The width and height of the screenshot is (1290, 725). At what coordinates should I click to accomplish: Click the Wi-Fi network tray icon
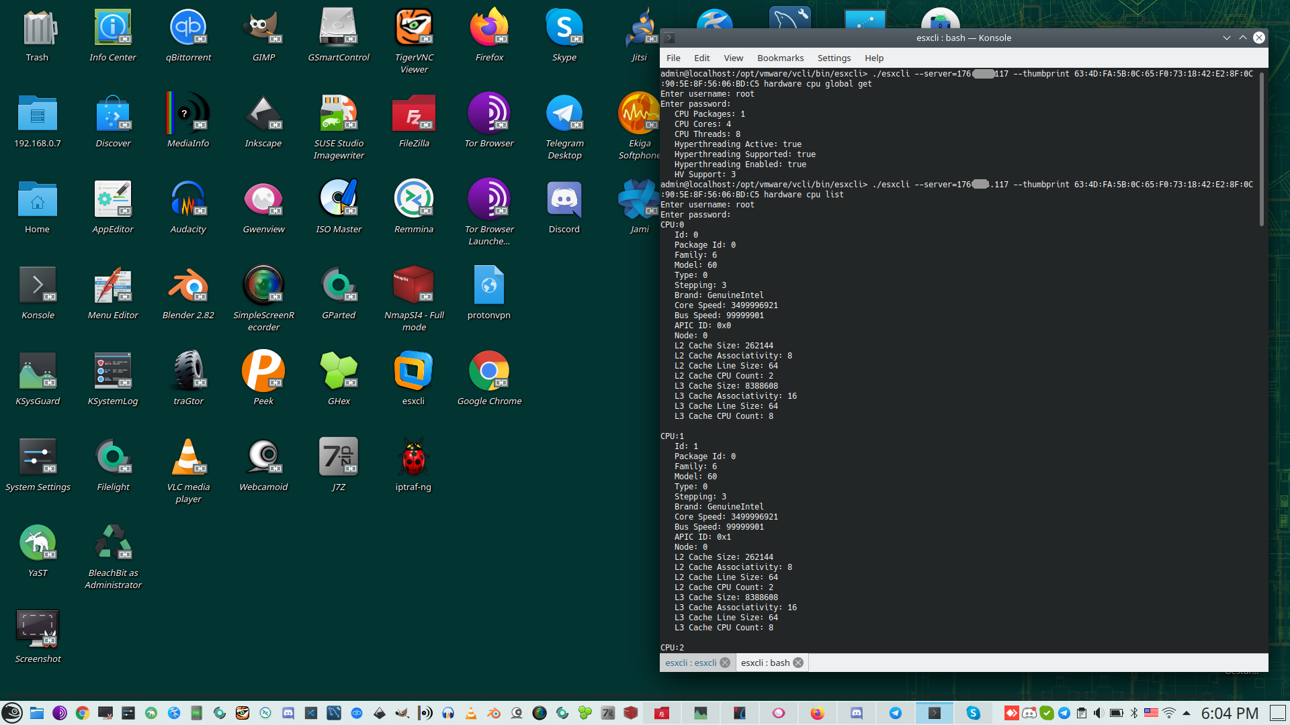pos(1169,713)
